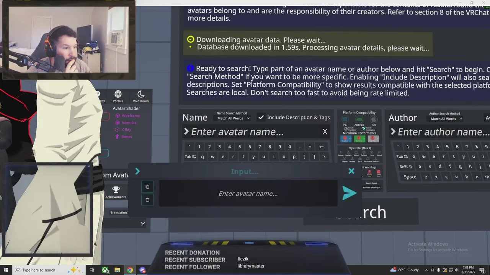Screen dimensions: 490x275
Task: Open the notification center icon
Action: pyautogui.click(x=482, y=270)
